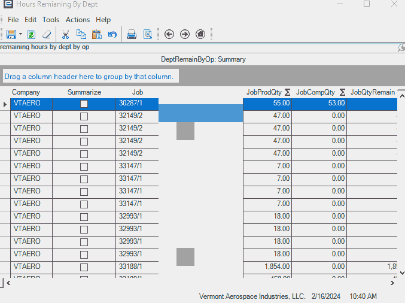Click the Paste clipboard icon
405x303 pixels.
(96, 34)
